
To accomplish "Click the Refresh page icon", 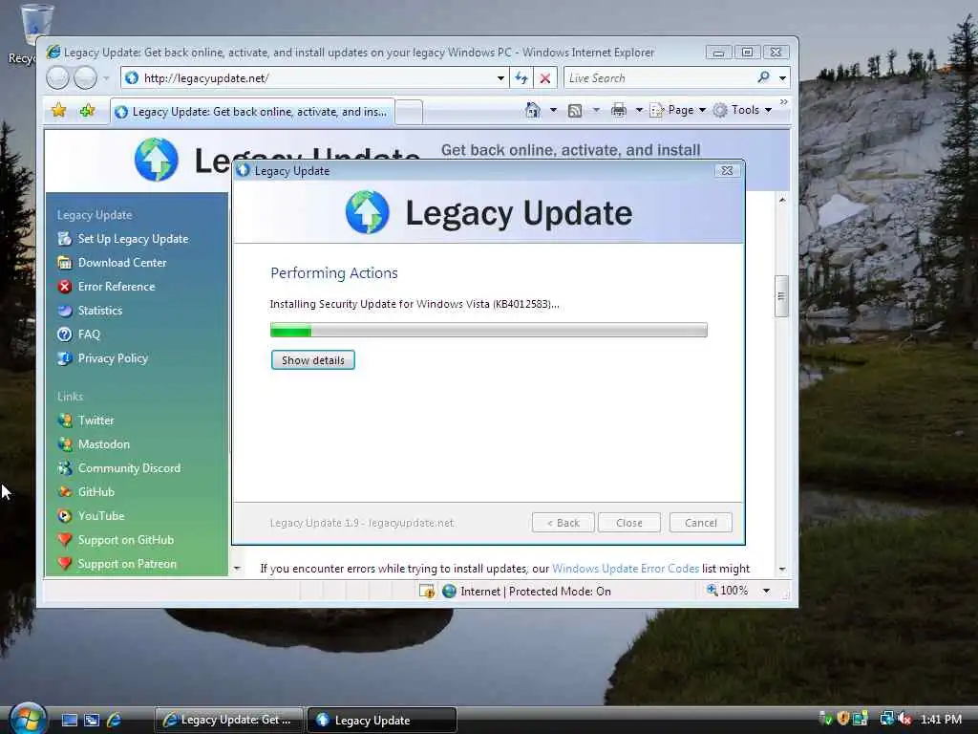I will (521, 78).
